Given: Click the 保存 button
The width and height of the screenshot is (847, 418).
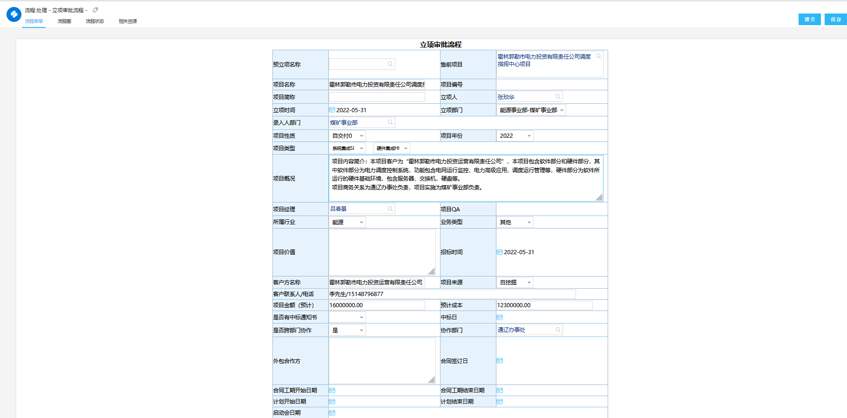Looking at the screenshot, I should (836, 20).
